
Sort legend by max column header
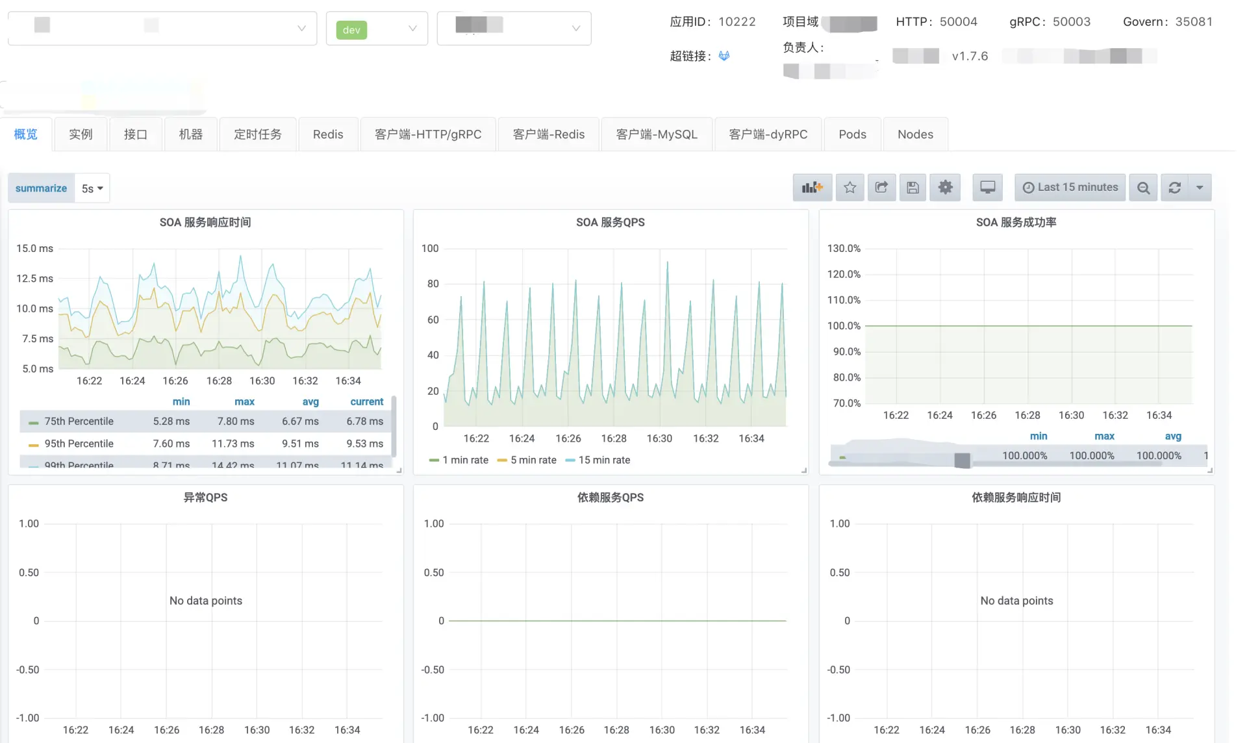click(x=244, y=402)
